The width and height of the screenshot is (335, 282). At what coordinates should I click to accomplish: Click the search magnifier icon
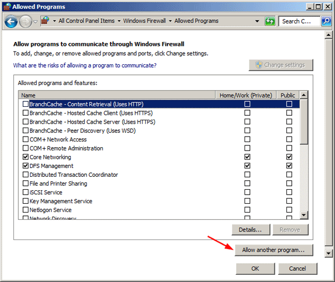point(328,21)
